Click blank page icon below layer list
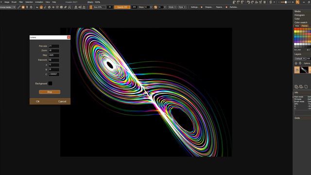Viewport: 311px width, 175px height. coord(306,87)
